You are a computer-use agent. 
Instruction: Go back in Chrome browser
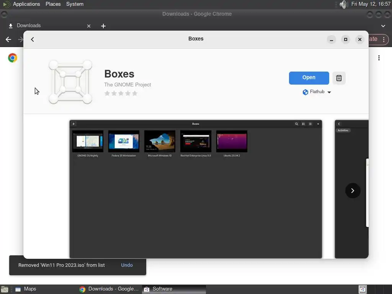point(8,39)
